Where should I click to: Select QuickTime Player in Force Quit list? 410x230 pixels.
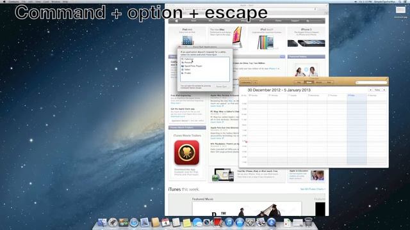[x=205, y=66]
